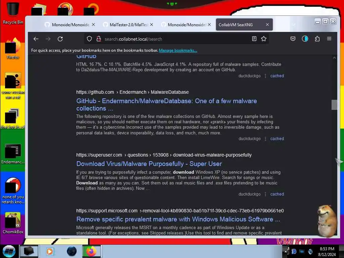Viewport: 344px width, 258px height.
Task: Expand options dots beside Da2dalus result's duckduckgo
Action: [265, 76]
